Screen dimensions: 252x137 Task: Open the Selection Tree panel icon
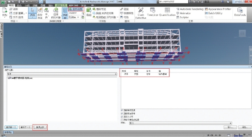pyautogui.click(x=65, y=13)
